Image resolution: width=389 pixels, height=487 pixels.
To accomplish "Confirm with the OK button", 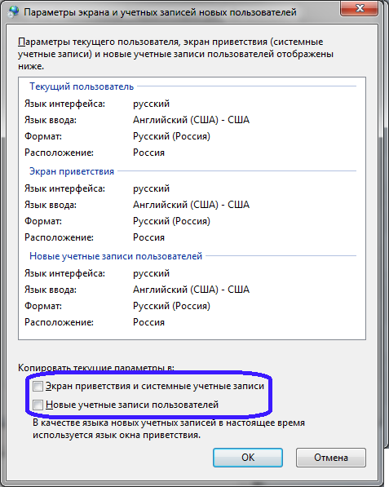I will (x=248, y=458).
